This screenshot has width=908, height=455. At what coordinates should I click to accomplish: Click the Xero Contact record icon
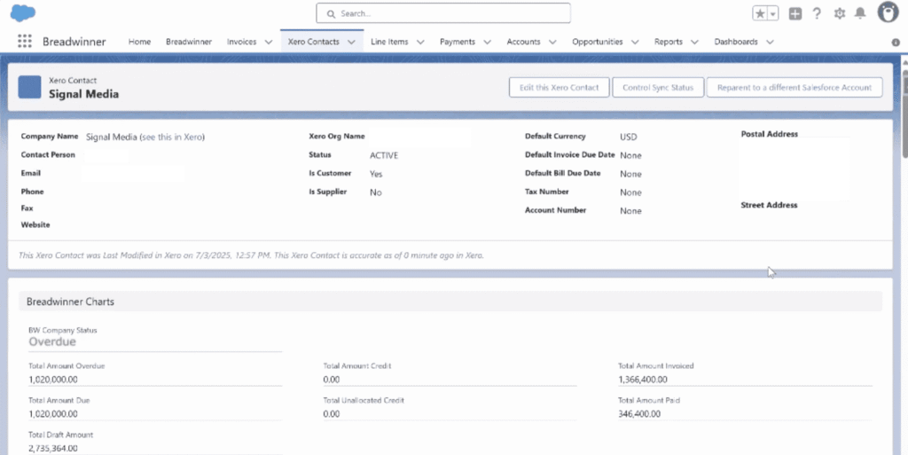(29, 88)
